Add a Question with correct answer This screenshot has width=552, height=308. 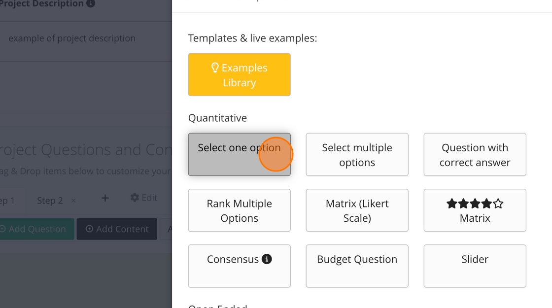click(475, 154)
